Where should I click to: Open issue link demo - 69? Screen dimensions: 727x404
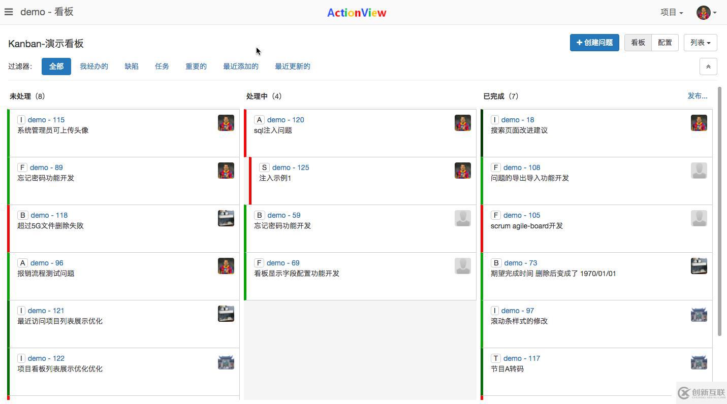tap(283, 263)
